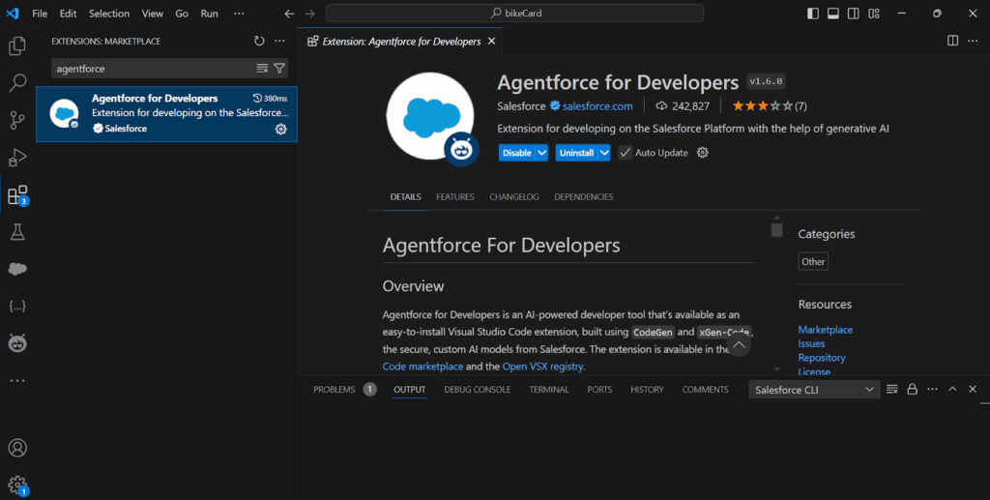The width and height of the screenshot is (990, 500).
Task: Switch to the DEBUG CONSOLE tab
Action: point(478,390)
